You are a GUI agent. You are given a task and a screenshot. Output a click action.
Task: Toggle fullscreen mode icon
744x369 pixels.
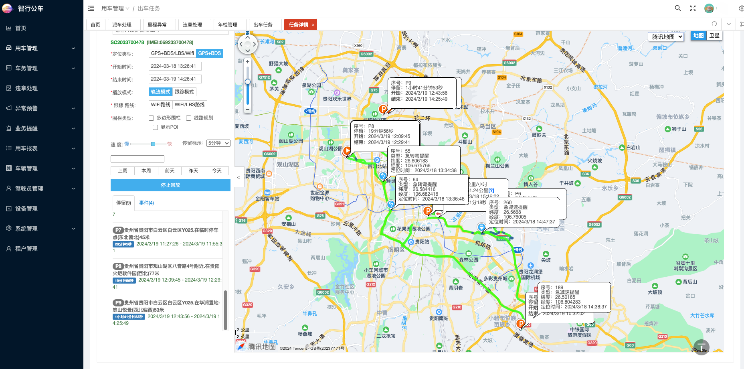[693, 8]
